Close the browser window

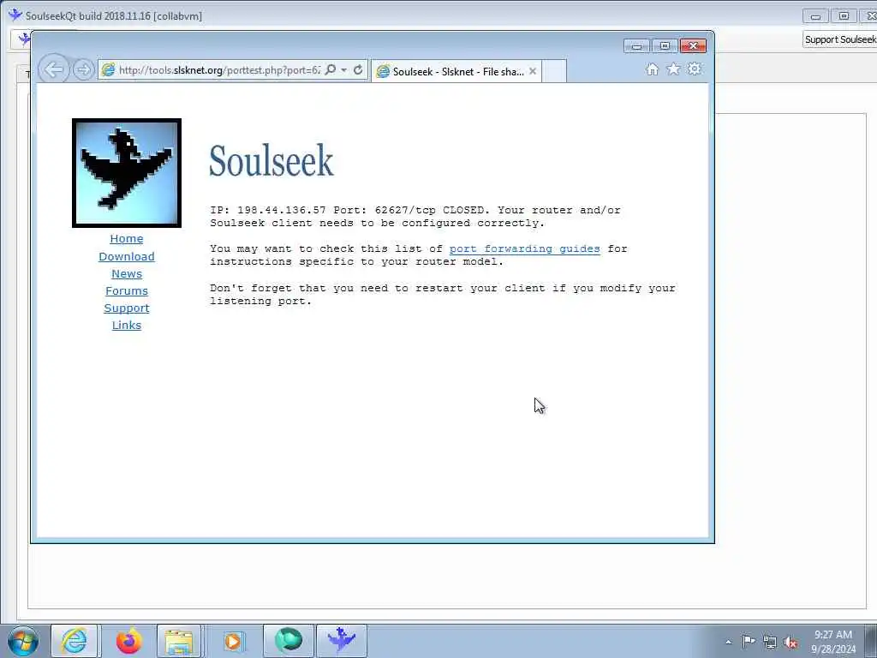pyautogui.click(x=693, y=46)
